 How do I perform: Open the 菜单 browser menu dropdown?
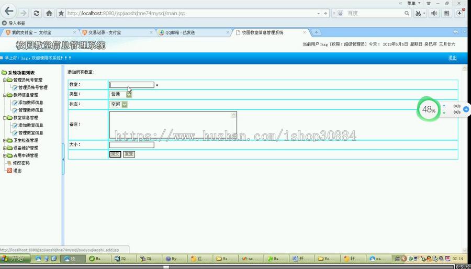[413, 3]
